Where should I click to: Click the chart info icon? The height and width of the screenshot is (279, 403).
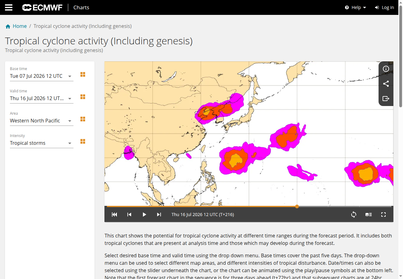(x=386, y=69)
